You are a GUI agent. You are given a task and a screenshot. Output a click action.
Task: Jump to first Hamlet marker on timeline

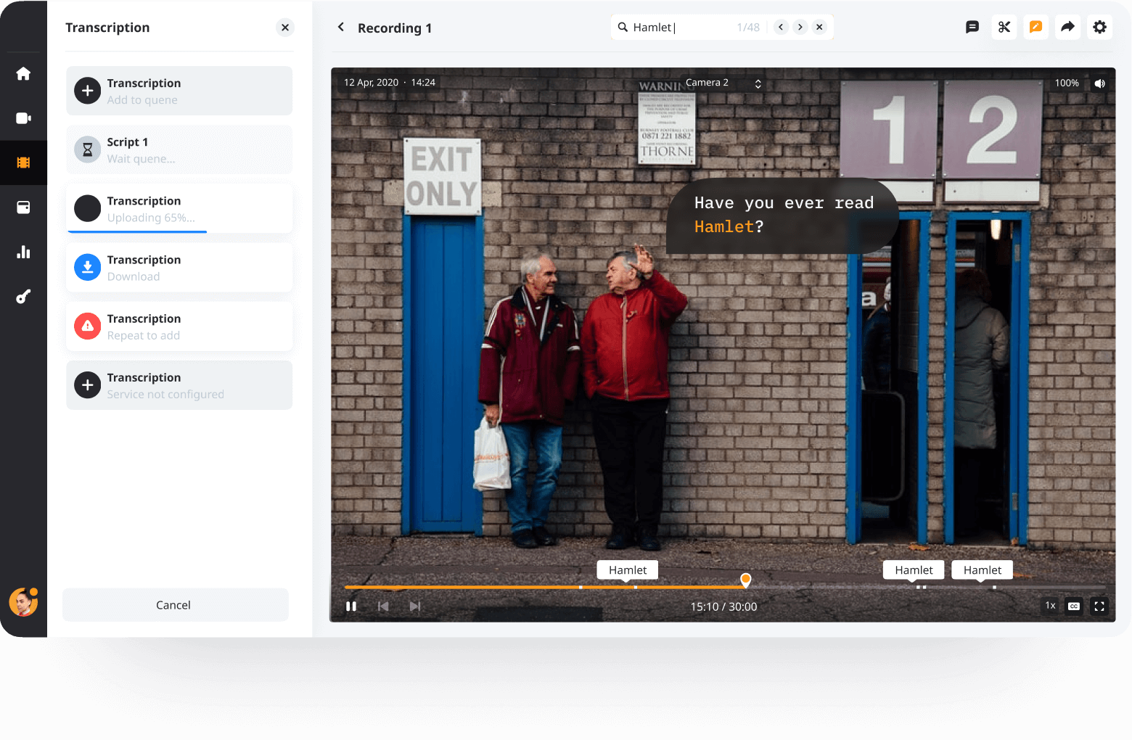pyautogui.click(x=628, y=570)
